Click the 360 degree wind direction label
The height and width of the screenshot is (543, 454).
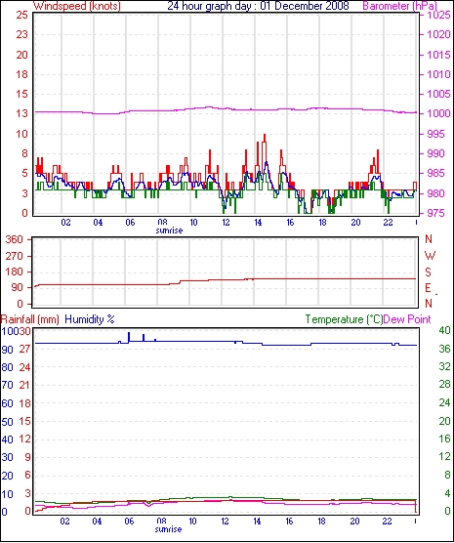click(x=15, y=239)
